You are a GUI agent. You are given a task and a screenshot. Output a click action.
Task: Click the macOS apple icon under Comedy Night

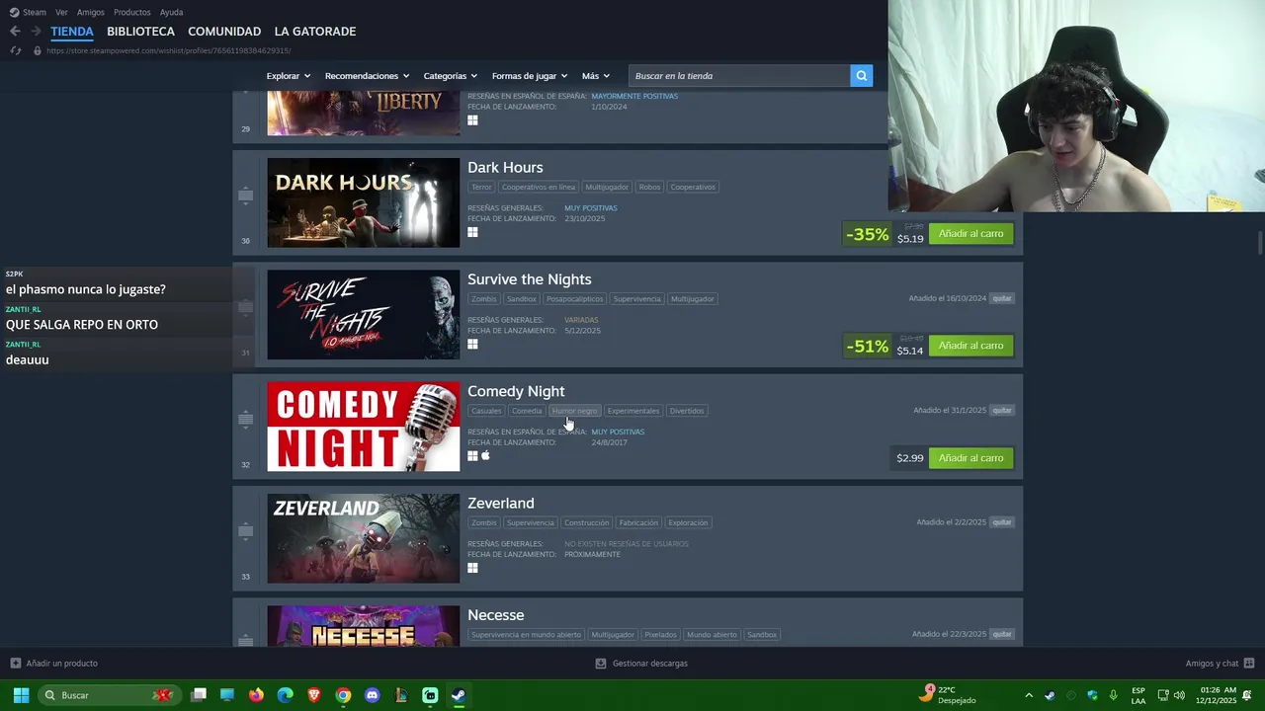click(485, 455)
